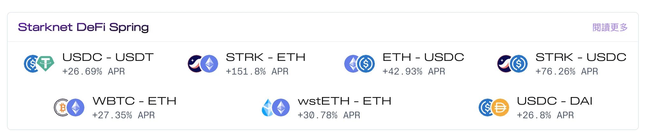Viewport: 649px width, 137px height.
Task: Choose the ETH - USDC pool name
Action: pos(423,57)
